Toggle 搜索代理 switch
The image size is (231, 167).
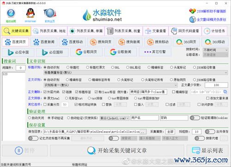200,138
